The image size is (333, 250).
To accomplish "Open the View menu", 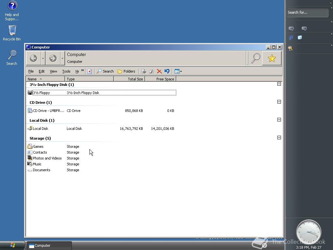I will (x=53, y=71).
